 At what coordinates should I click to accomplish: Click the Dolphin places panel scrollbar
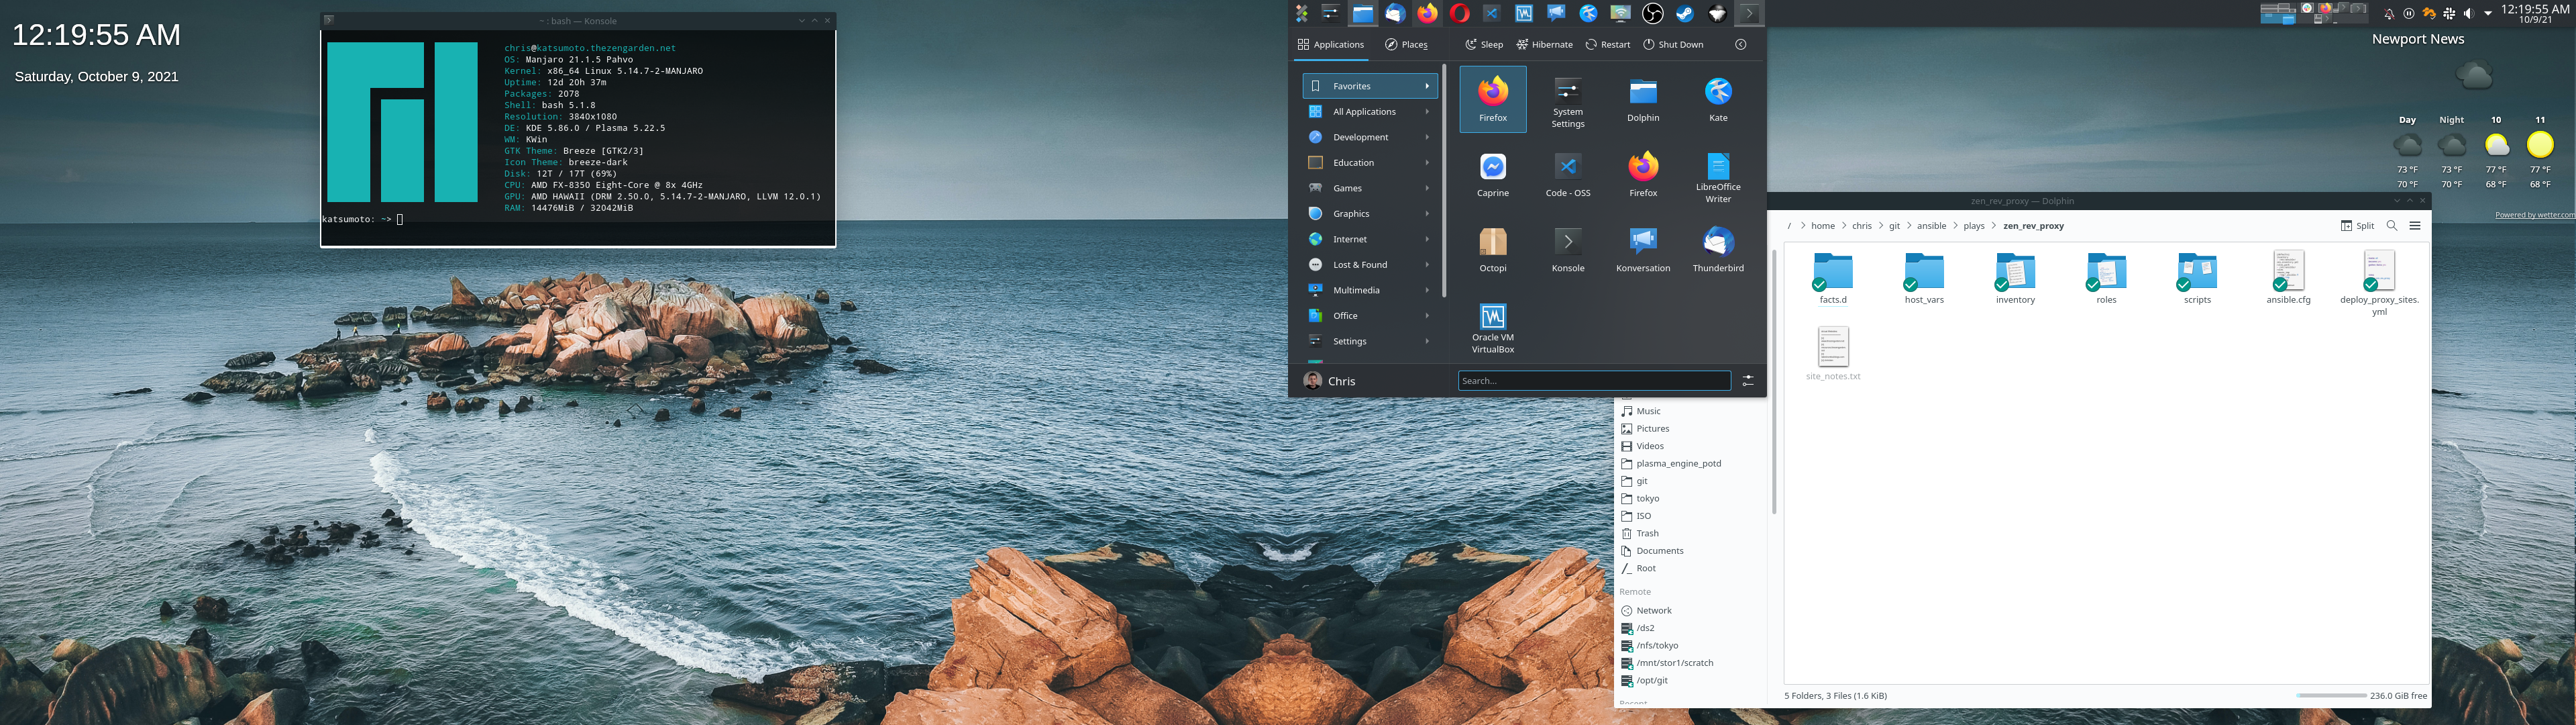tap(1774, 381)
